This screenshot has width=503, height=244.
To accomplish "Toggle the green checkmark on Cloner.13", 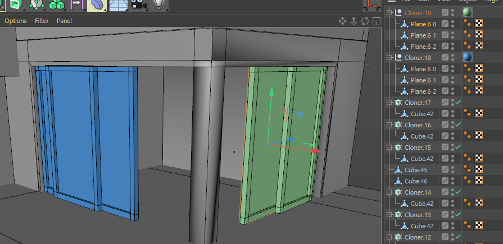I will pos(458,214).
